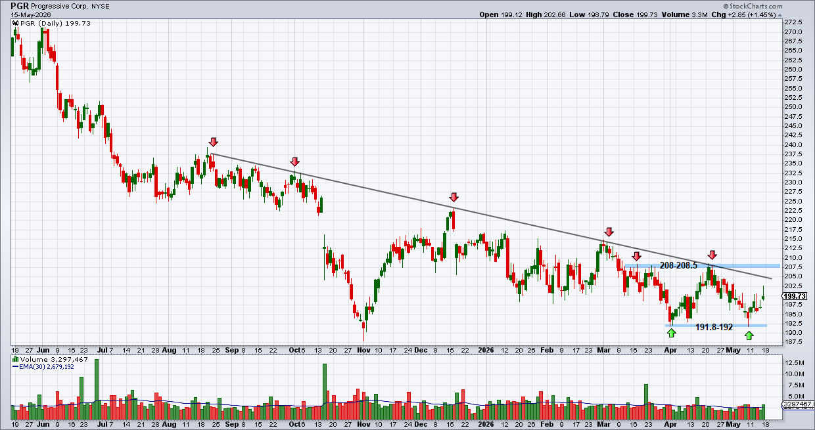815x430 pixels.
Task: Click the date '15-May-2026'
Action: (30, 14)
